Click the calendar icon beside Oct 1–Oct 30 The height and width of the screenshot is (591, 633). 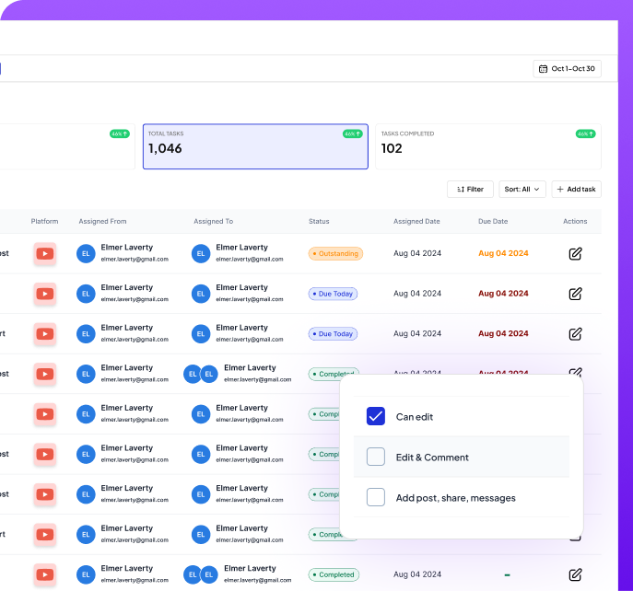pyautogui.click(x=544, y=69)
